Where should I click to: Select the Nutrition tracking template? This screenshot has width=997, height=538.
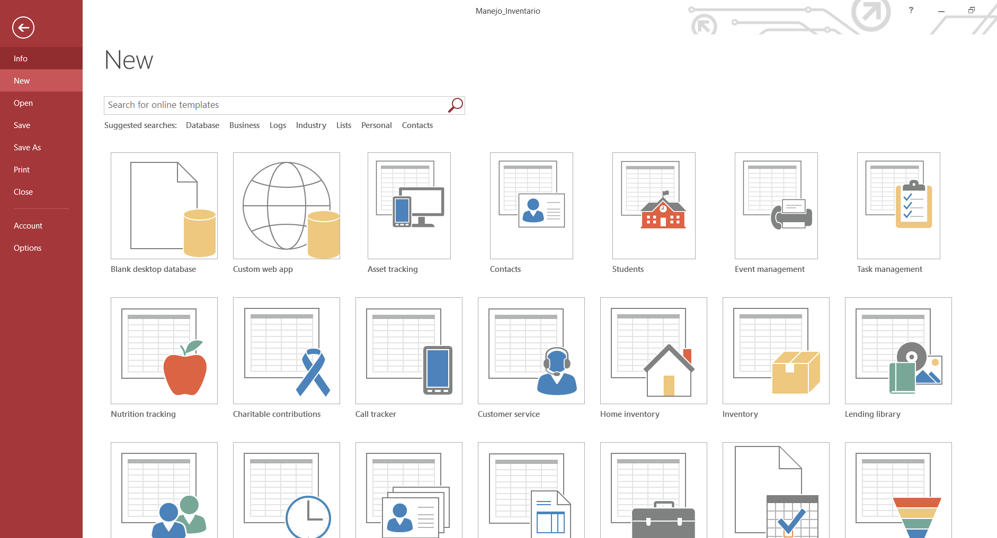click(x=164, y=351)
